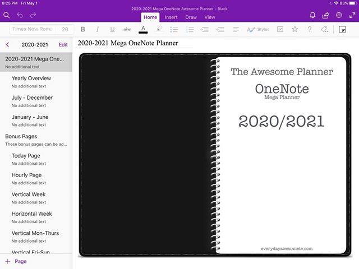Open the search magnifier icon
The height and width of the screenshot is (269, 359).
pyautogui.click(x=6, y=15)
